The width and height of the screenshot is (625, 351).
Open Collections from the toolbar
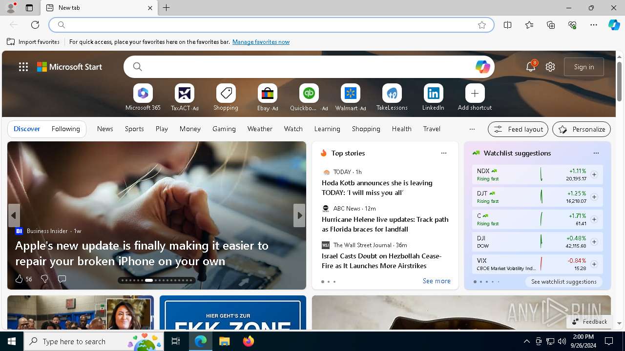click(551, 25)
